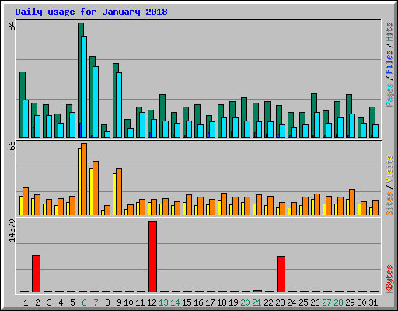This screenshot has width=398, height=311.
Task: Click the cyan pages bar for day 1
Action: pos(26,118)
